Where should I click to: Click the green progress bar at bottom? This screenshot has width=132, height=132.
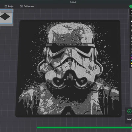pyautogui.click(x=84, y=128)
